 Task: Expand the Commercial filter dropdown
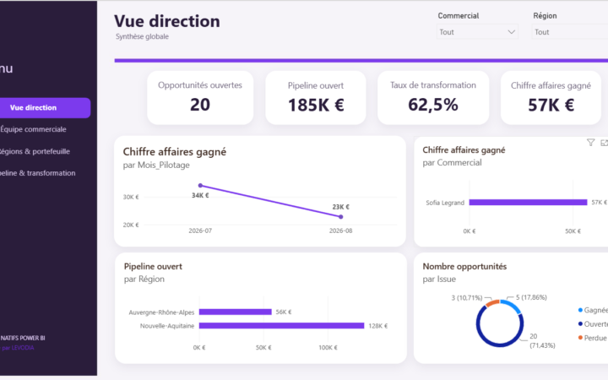[477, 32]
